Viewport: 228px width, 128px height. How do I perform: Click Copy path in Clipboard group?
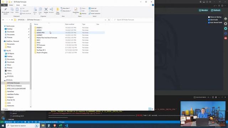[24, 11]
